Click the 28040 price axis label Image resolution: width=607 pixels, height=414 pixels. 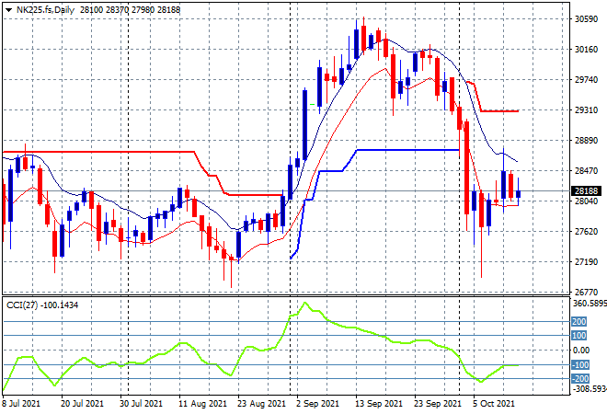[x=586, y=201]
